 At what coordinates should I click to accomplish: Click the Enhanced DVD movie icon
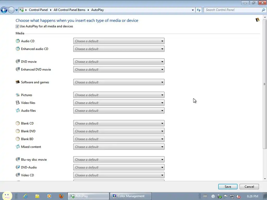pyautogui.click(x=18, y=69)
